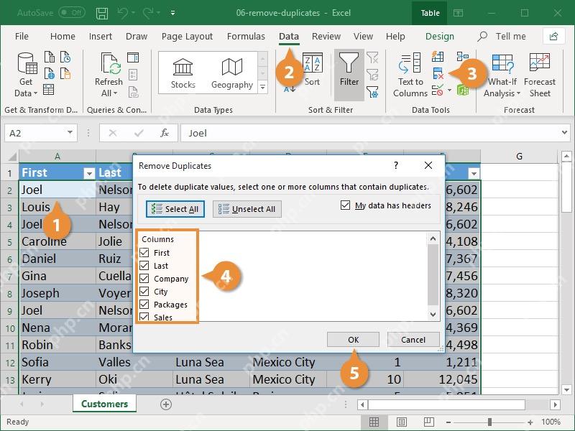Open Customize Quick Access Toolbar dropdown

172,13
